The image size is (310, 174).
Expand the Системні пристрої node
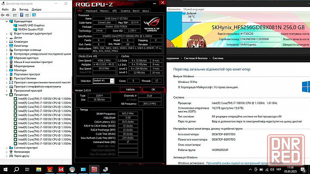click(7, 148)
